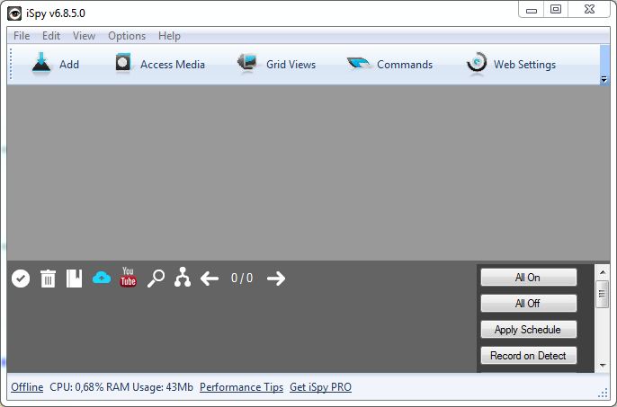Click the Offline status link
The image size is (617, 407).
[x=27, y=387]
